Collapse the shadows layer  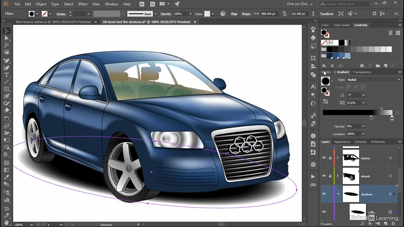click(x=338, y=194)
